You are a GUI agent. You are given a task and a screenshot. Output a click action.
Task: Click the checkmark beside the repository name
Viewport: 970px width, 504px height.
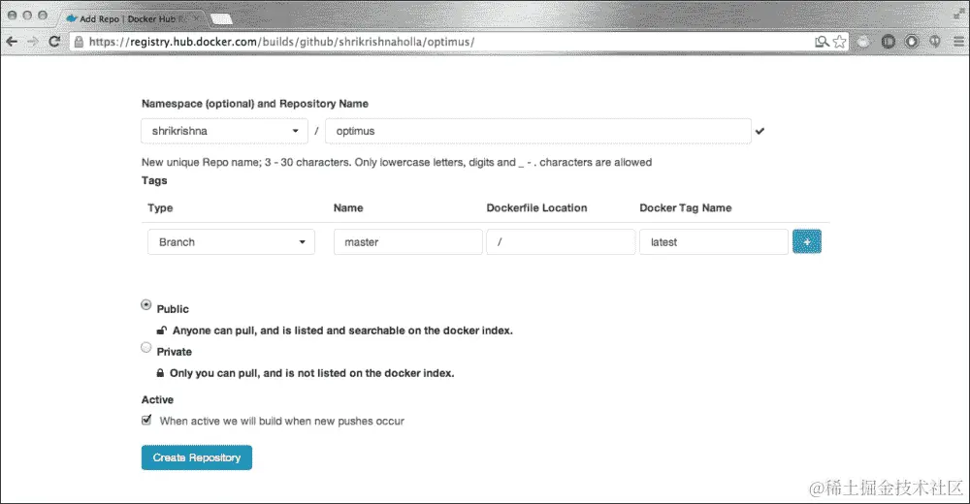pos(760,131)
